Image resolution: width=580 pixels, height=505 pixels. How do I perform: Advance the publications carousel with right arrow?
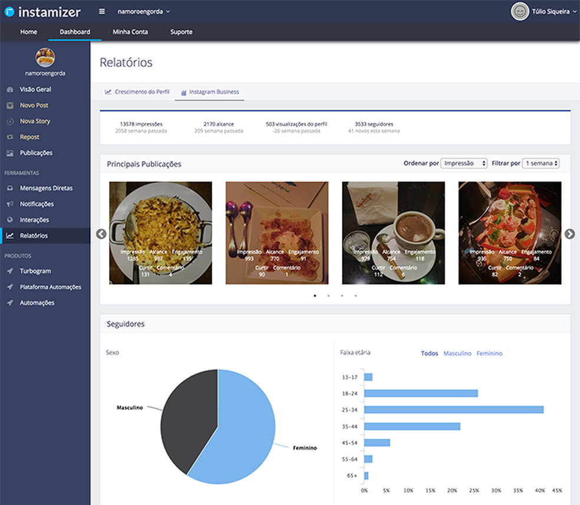point(569,234)
